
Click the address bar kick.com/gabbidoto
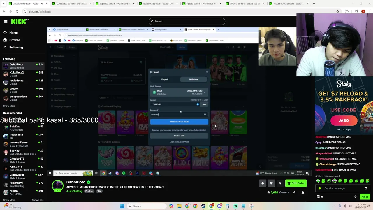coord(40,12)
